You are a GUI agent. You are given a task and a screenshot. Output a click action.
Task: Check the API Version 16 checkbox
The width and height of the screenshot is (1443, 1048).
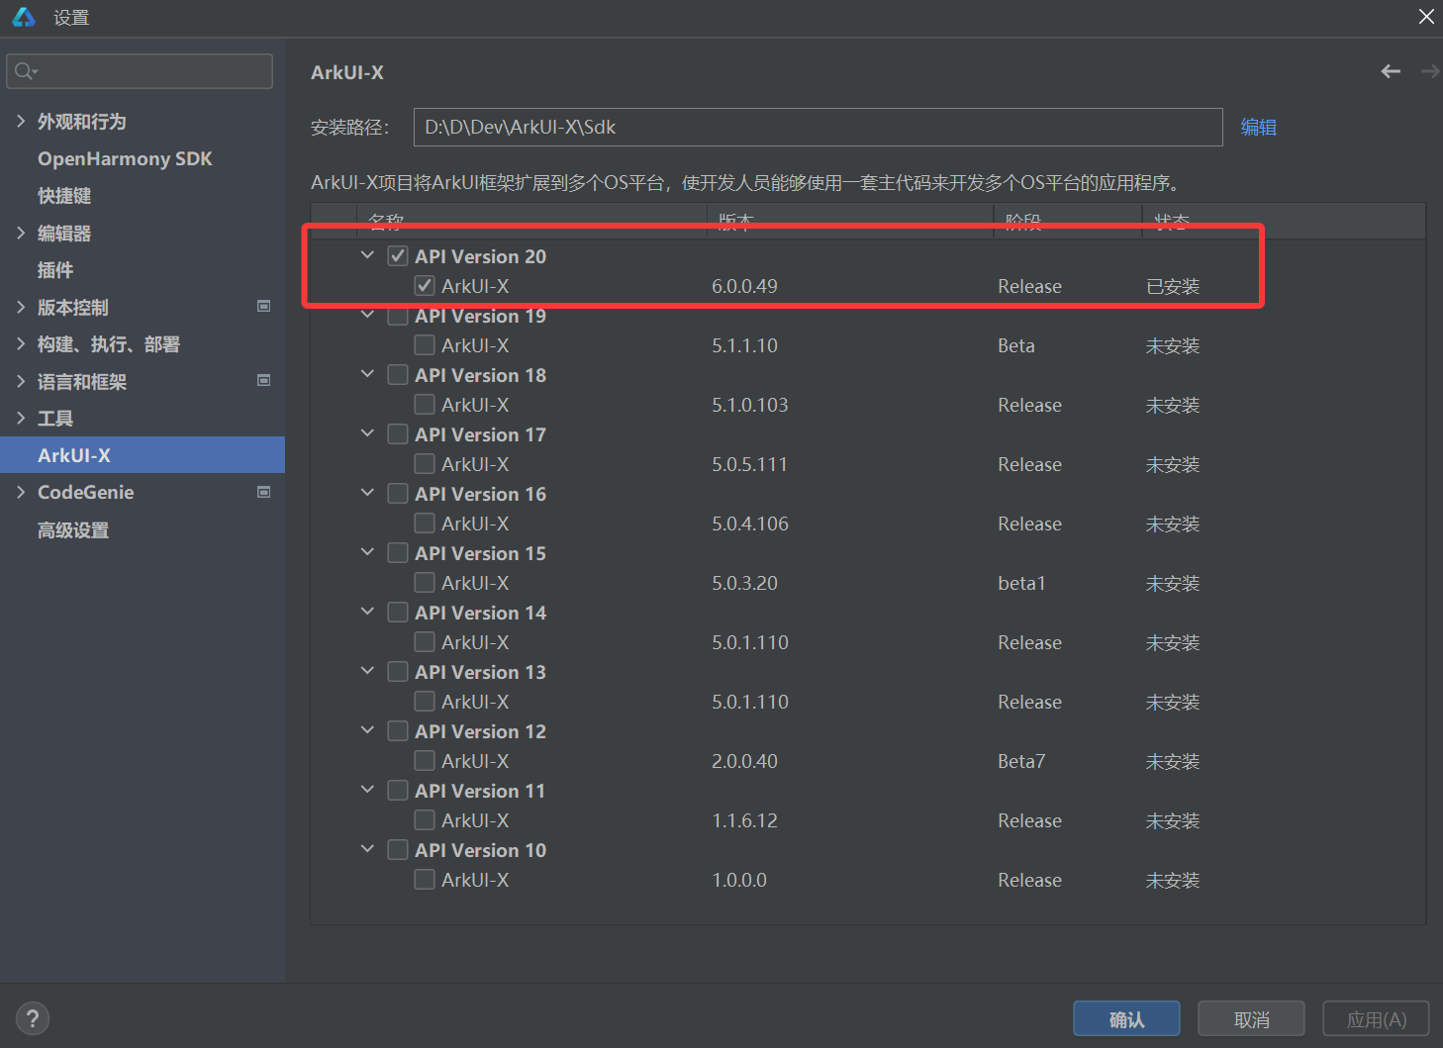tap(398, 494)
